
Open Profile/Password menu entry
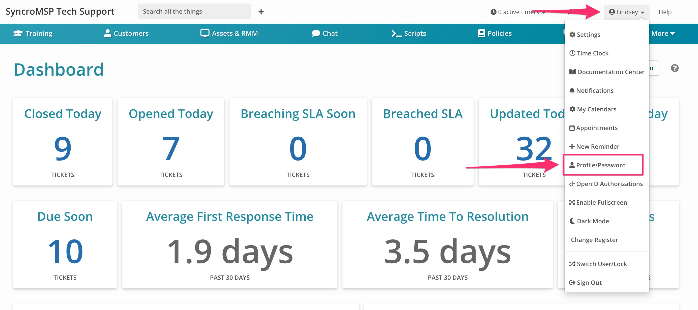pos(600,165)
